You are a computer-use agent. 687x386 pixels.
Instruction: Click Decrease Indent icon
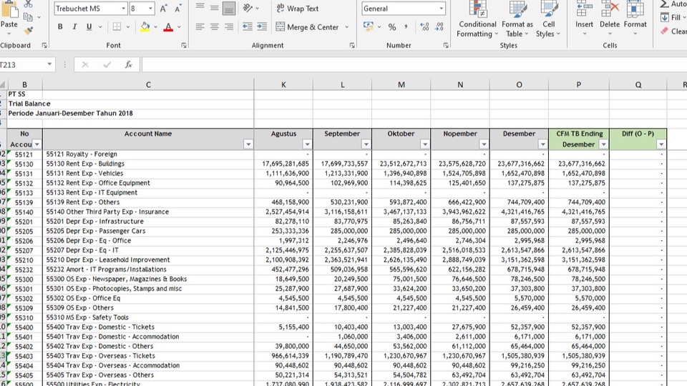tap(248, 26)
